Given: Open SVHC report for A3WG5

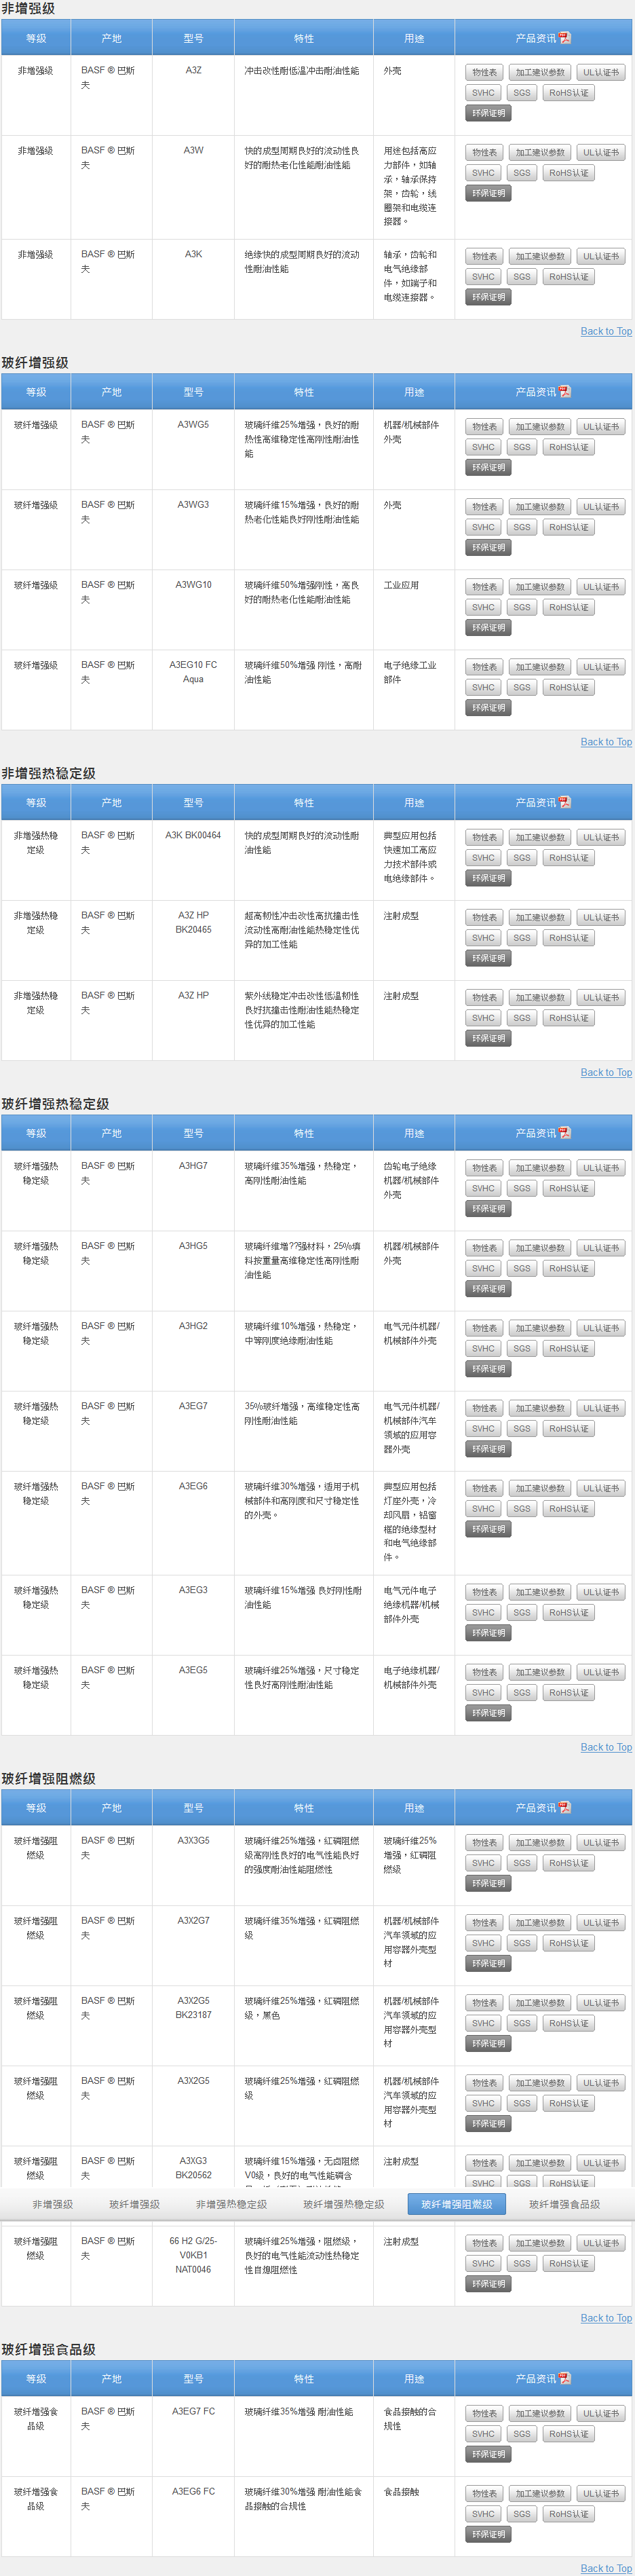Looking at the screenshot, I should coord(483,447).
